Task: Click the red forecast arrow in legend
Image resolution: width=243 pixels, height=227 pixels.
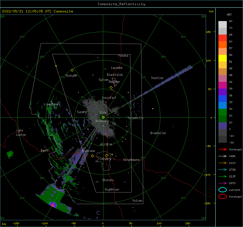Action: click(222, 149)
